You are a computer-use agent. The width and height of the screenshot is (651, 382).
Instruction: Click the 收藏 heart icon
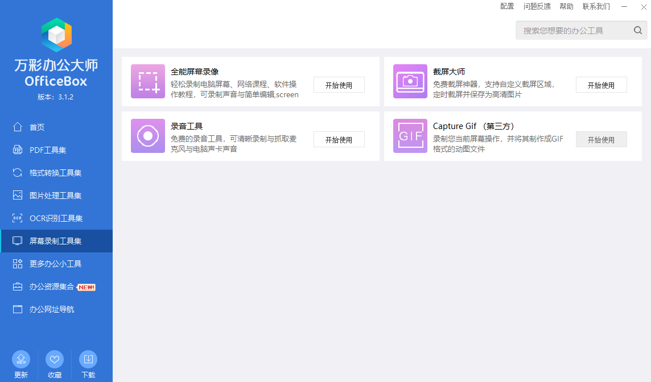pos(55,359)
